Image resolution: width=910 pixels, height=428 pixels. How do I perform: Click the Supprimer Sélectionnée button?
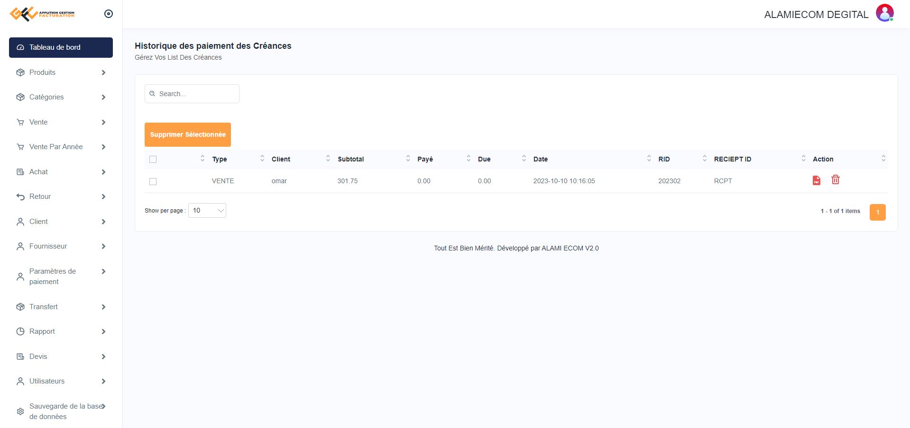point(188,134)
